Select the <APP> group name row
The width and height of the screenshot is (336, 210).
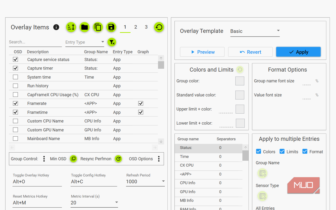click(209, 174)
